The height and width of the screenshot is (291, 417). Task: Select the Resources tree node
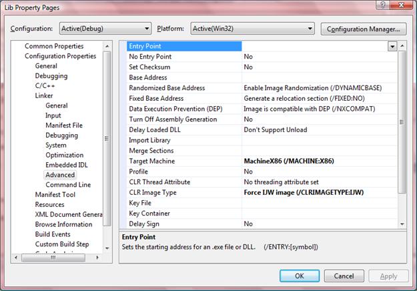point(50,204)
